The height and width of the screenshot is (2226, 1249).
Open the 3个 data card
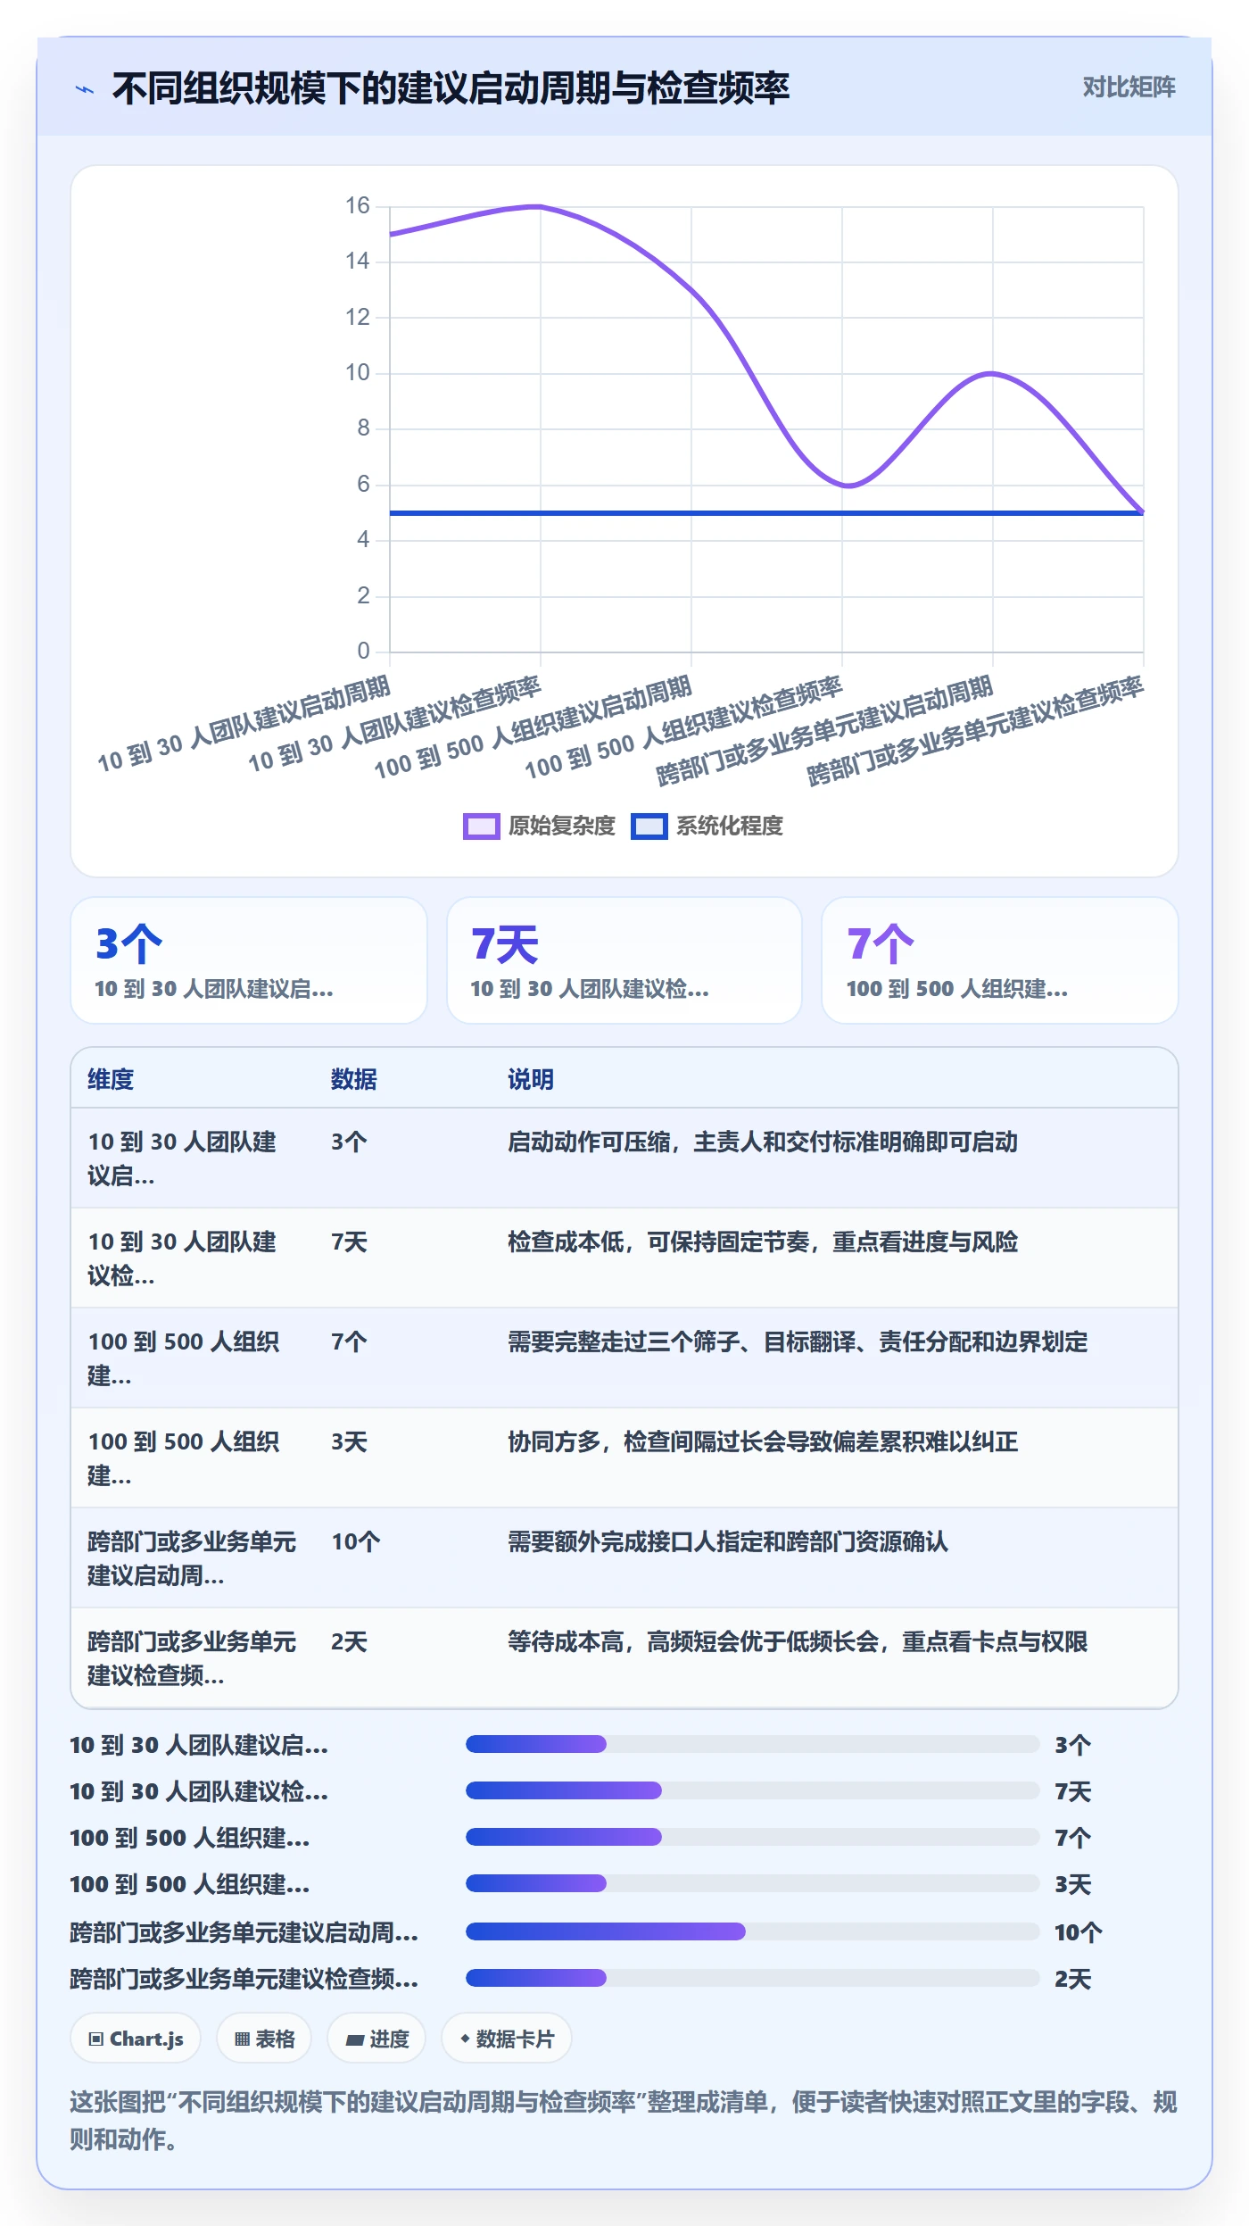tap(249, 960)
